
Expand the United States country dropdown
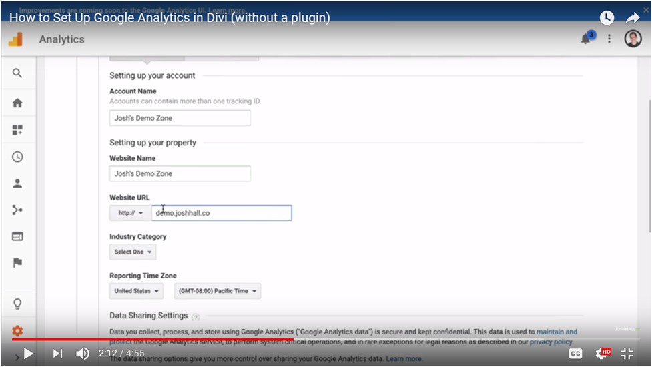coord(137,291)
